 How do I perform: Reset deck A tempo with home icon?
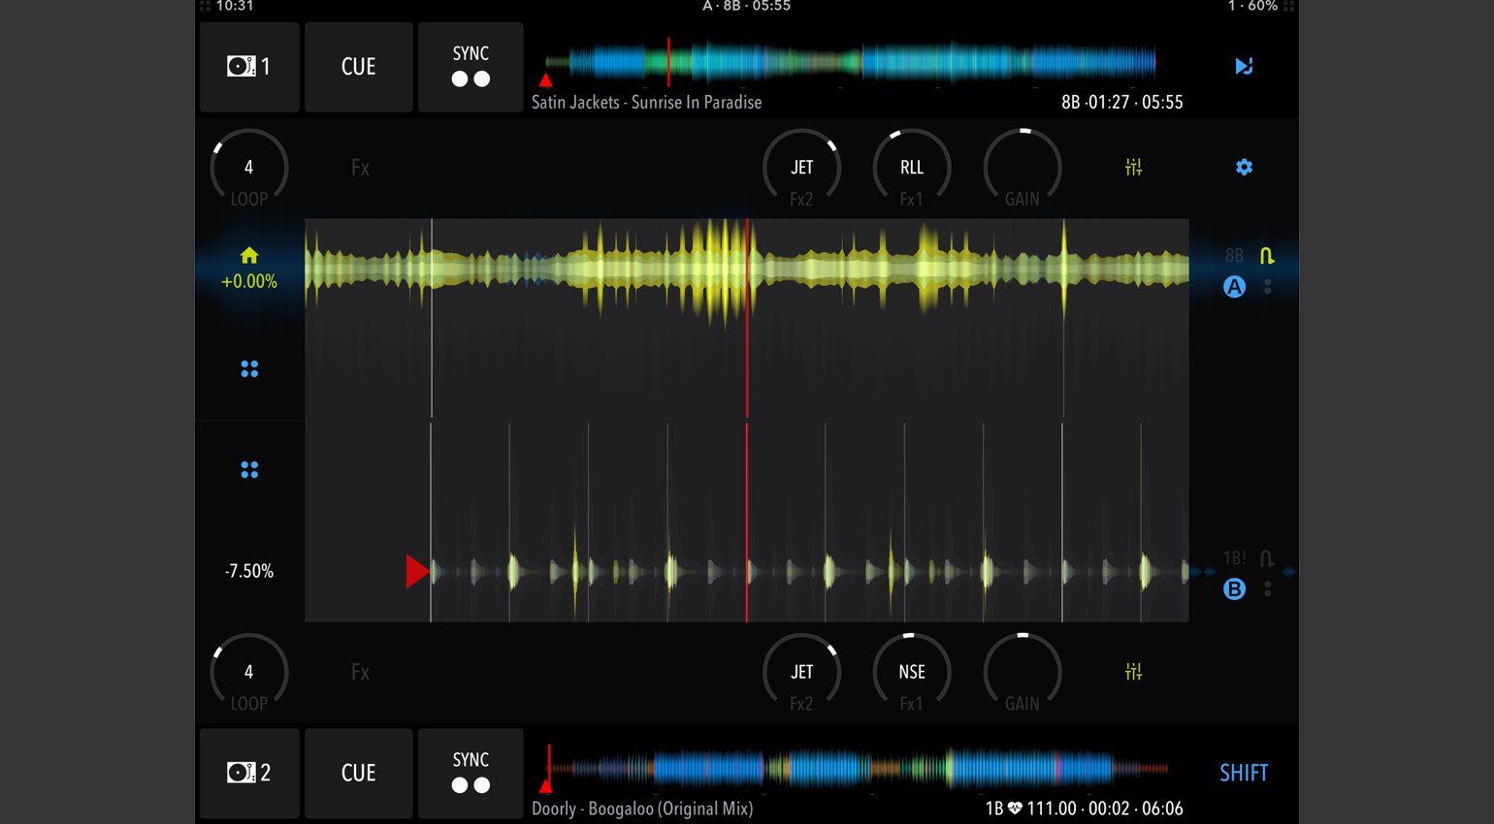249,256
